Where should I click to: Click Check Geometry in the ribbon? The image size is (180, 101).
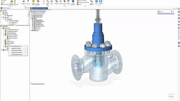point(82,1)
